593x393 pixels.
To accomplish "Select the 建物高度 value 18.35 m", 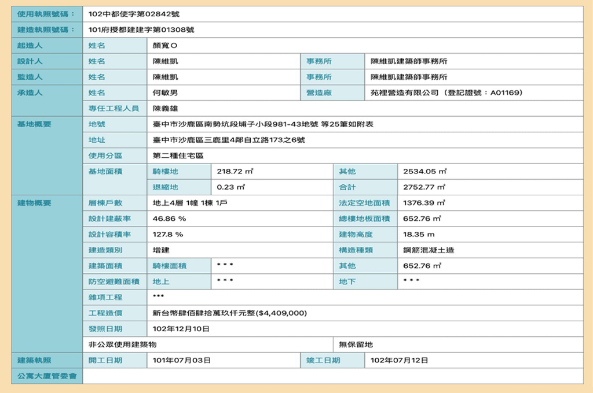I will pos(419,235).
